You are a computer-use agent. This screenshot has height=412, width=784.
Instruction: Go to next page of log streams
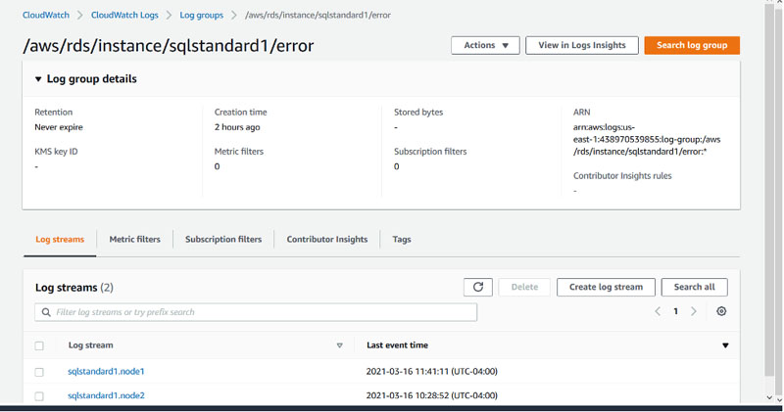coord(694,311)
